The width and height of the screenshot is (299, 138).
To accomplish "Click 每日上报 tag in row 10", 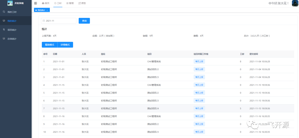I will 199,132.
